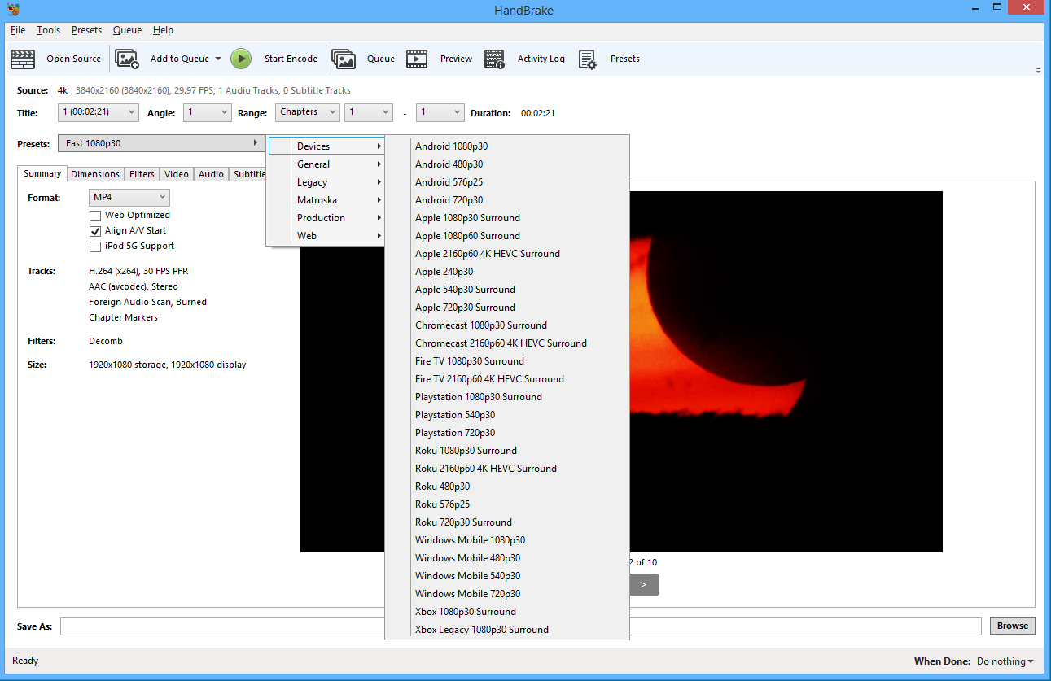
Task: Click the source video preview image
Action: point(786,372)
